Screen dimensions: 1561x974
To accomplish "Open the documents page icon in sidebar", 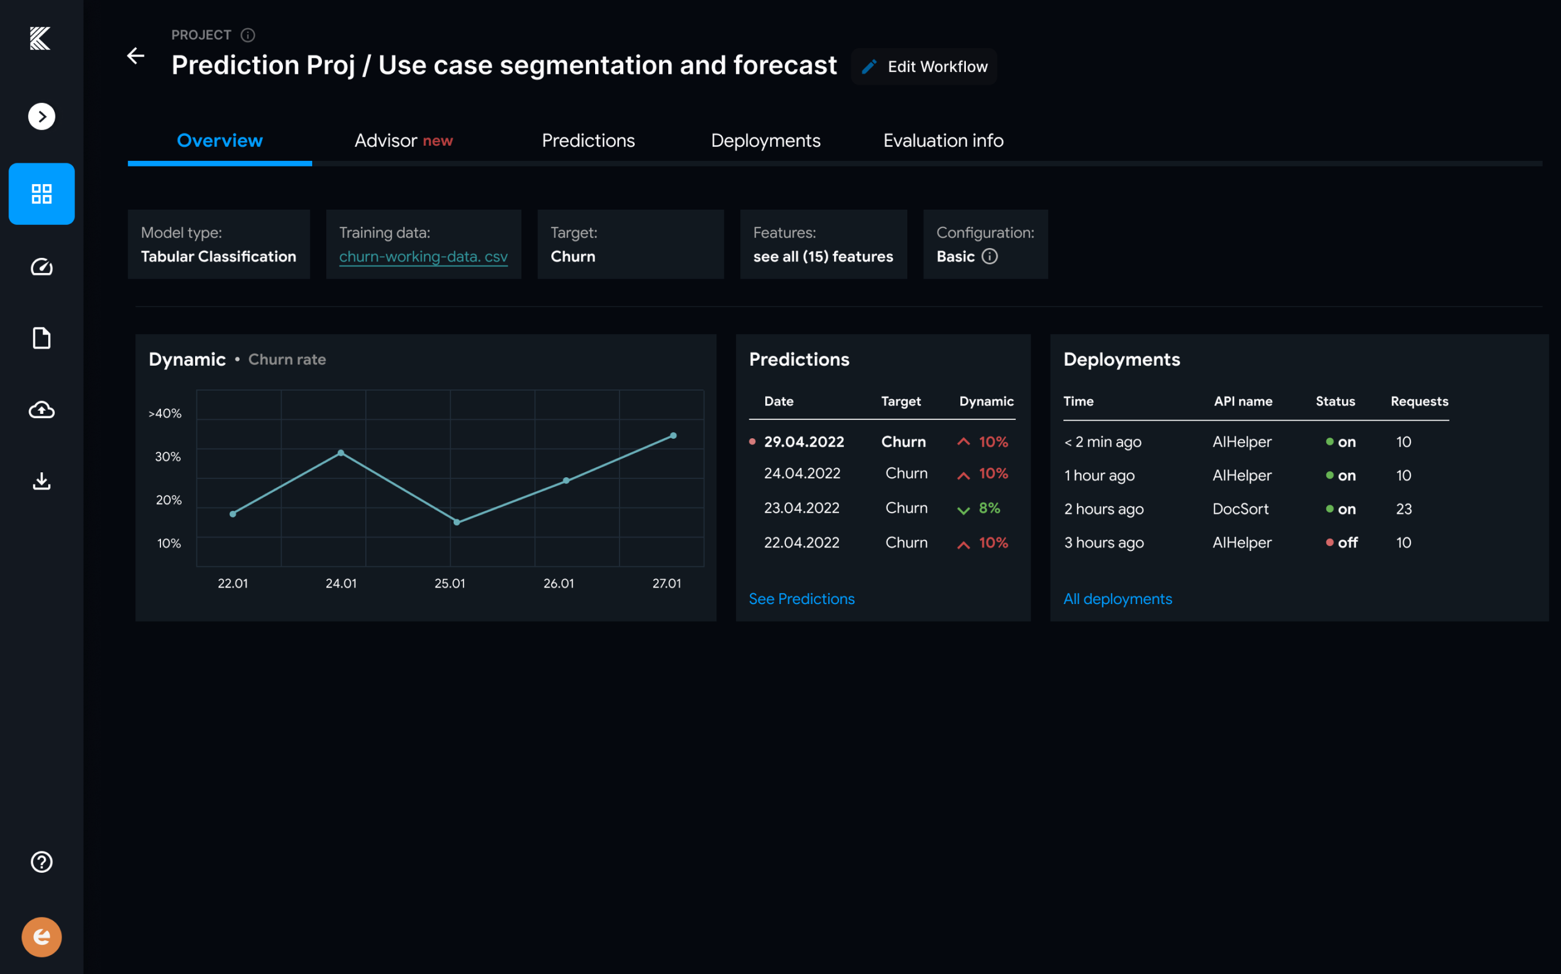I will (41, 338).
